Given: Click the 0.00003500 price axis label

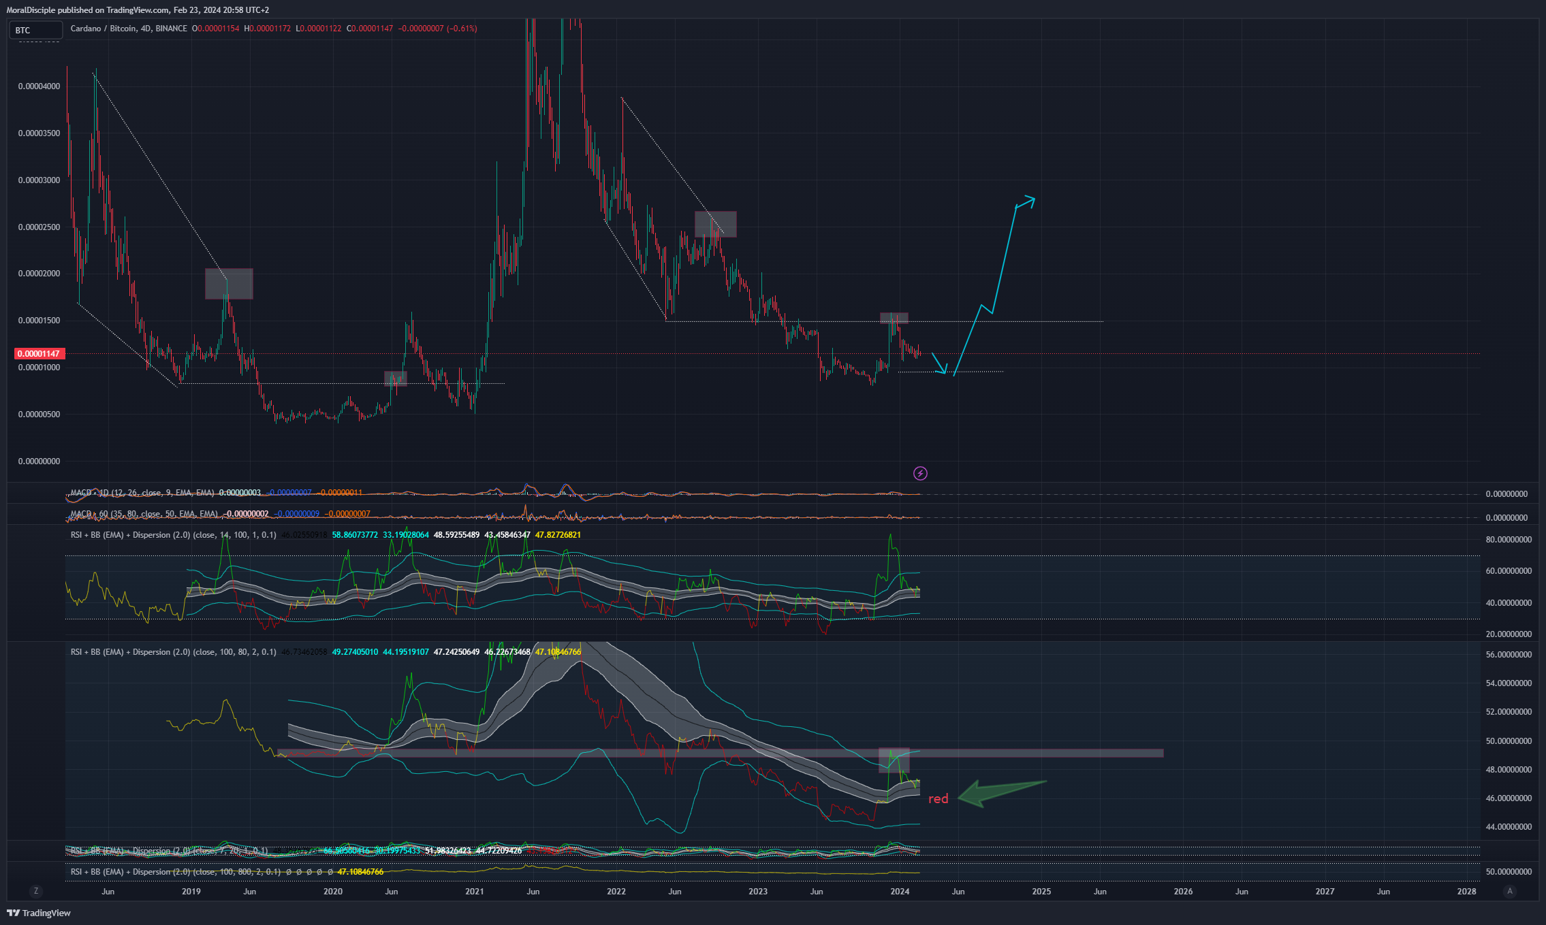Looking at the screenshot, I should tap(40, 133).
